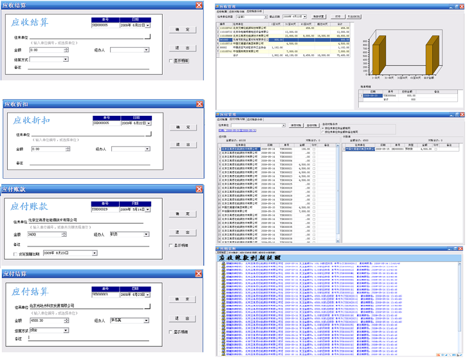Open 往来单位 browse button in 应收结算
467x359 pixels.
click(x=147, y=37)
